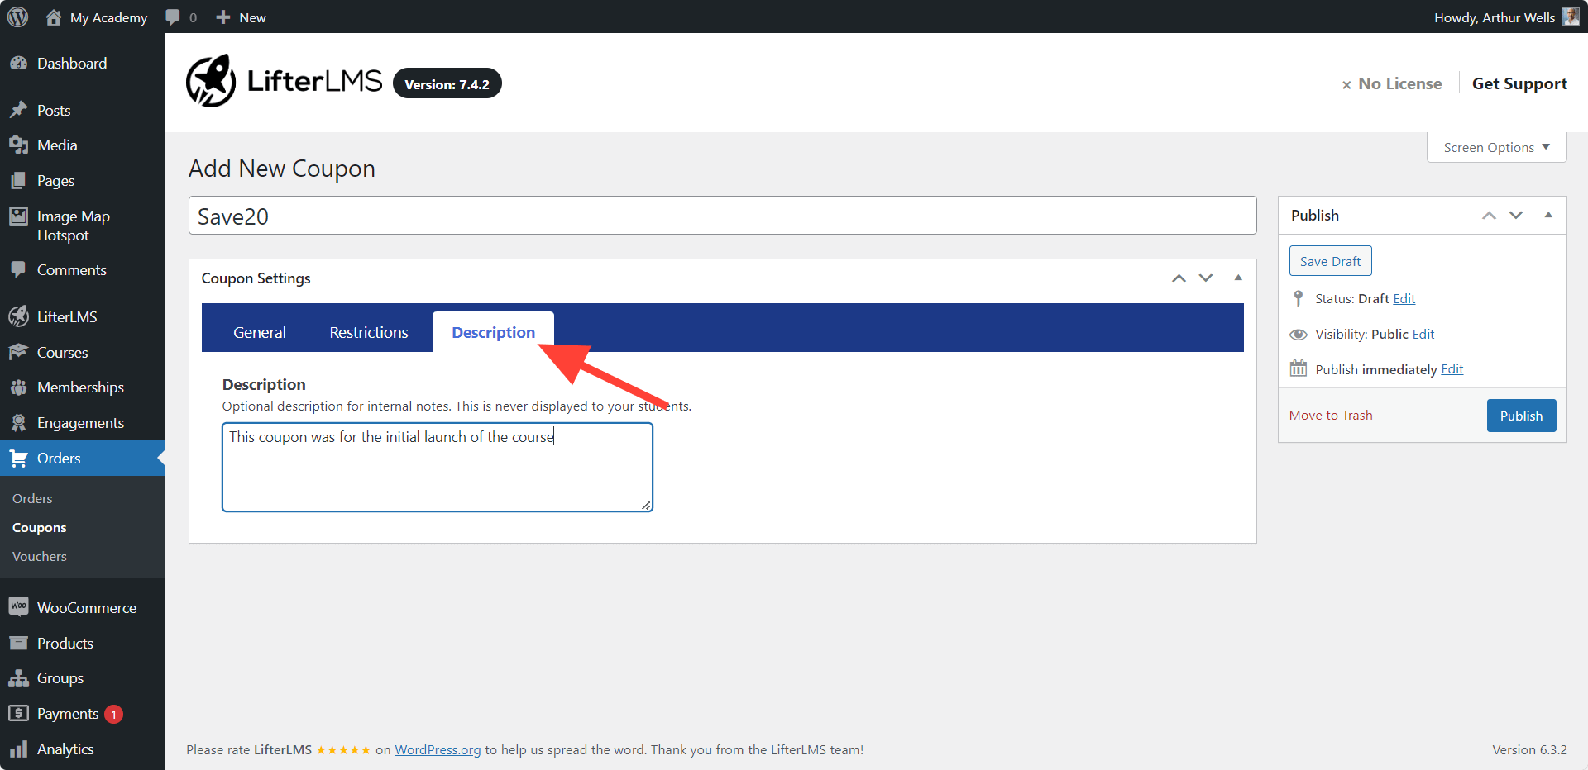Click the Engagements award icon
Image resolution: width=1588 pixels, height=770 pixels.
pyautogui.click(x=18, y=423)
